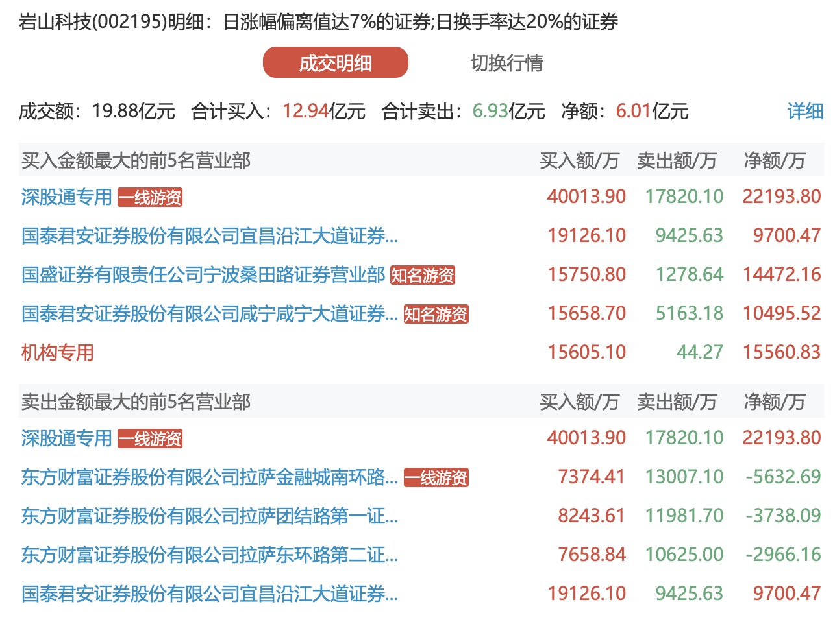
Task: Select the 8243.61 buy amount cell
Action: [592, 516]
